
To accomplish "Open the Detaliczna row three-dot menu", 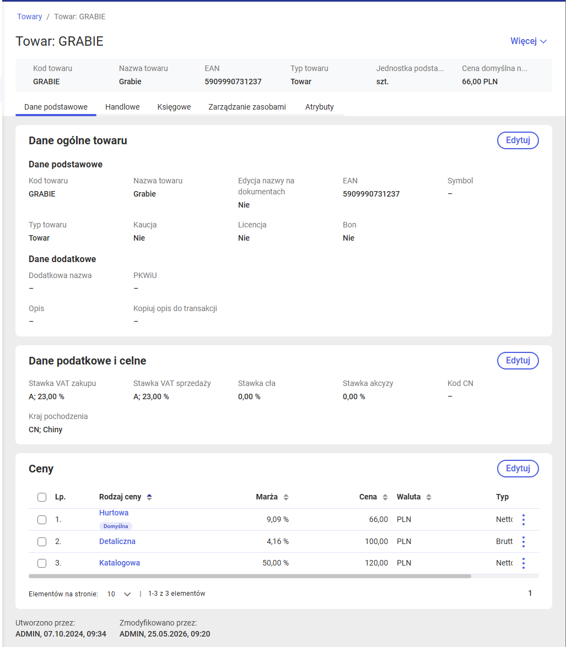I will 524,541.
